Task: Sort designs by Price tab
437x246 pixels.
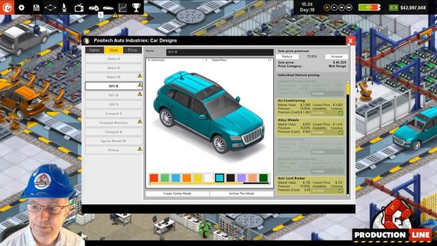Action: tap(132, 50)
